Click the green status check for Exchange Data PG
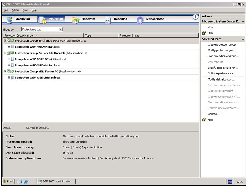This screenshot has height=187, width=248. coord(12,40)
